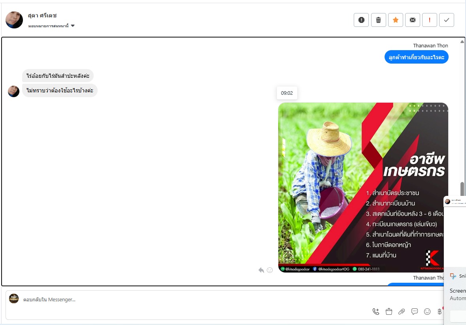Screen dimensions: 466x325
Task: Open the emoji picker smiley icon
Action: [427, 311]
